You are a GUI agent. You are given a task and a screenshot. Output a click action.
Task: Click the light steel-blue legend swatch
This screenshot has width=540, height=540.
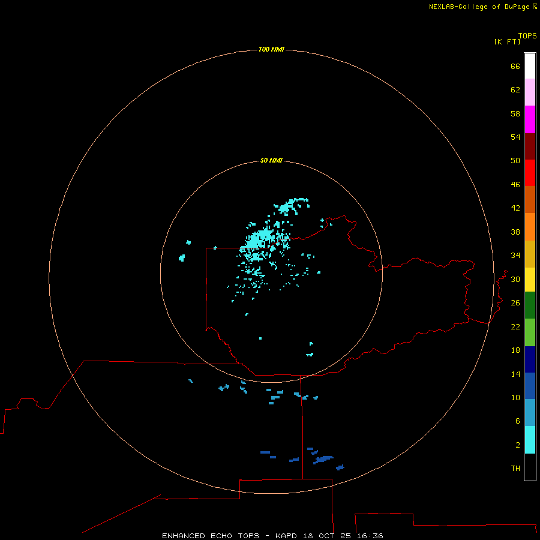tap(530, 413)
